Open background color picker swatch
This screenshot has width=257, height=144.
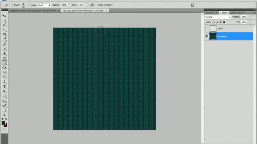click(x=6, y=125)
